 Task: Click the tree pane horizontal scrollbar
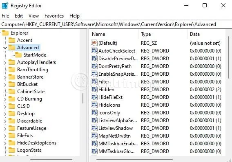(x=51, y=159)
